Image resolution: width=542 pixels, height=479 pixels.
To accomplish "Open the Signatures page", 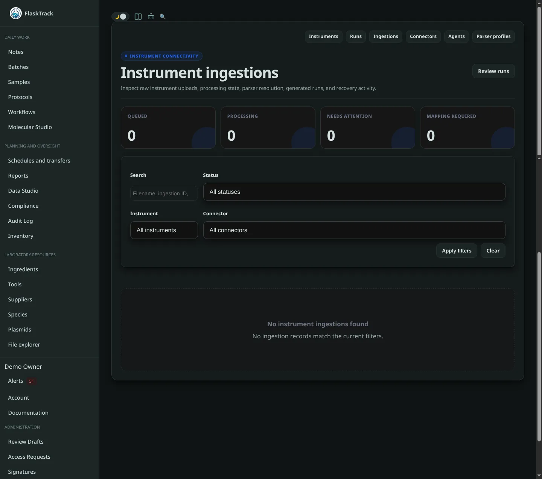I will (x=22, y=472).
